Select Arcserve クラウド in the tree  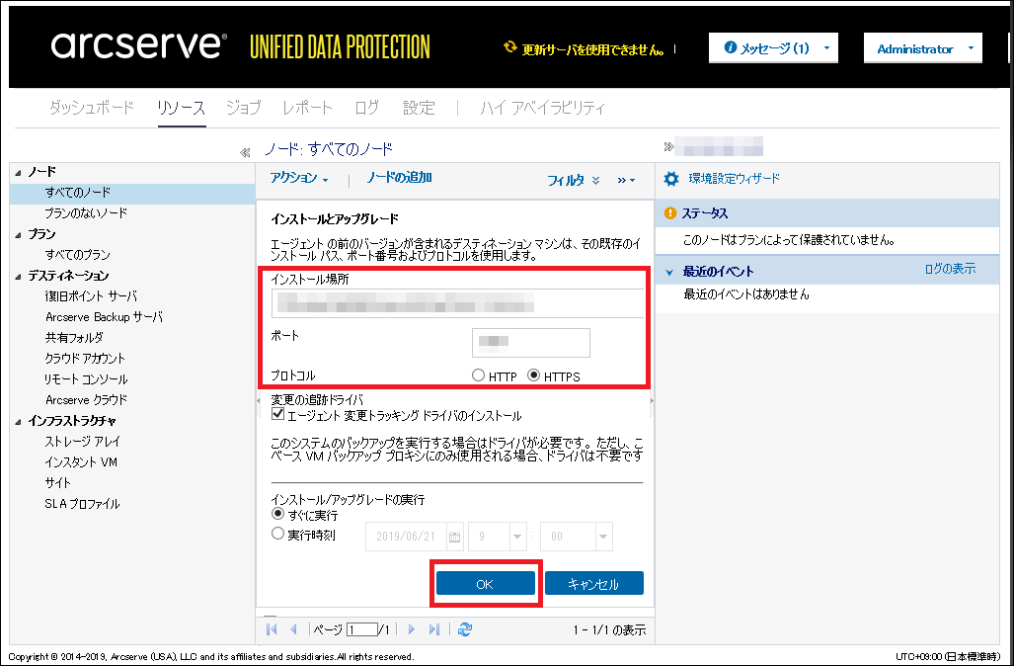[x=86, y=400]
